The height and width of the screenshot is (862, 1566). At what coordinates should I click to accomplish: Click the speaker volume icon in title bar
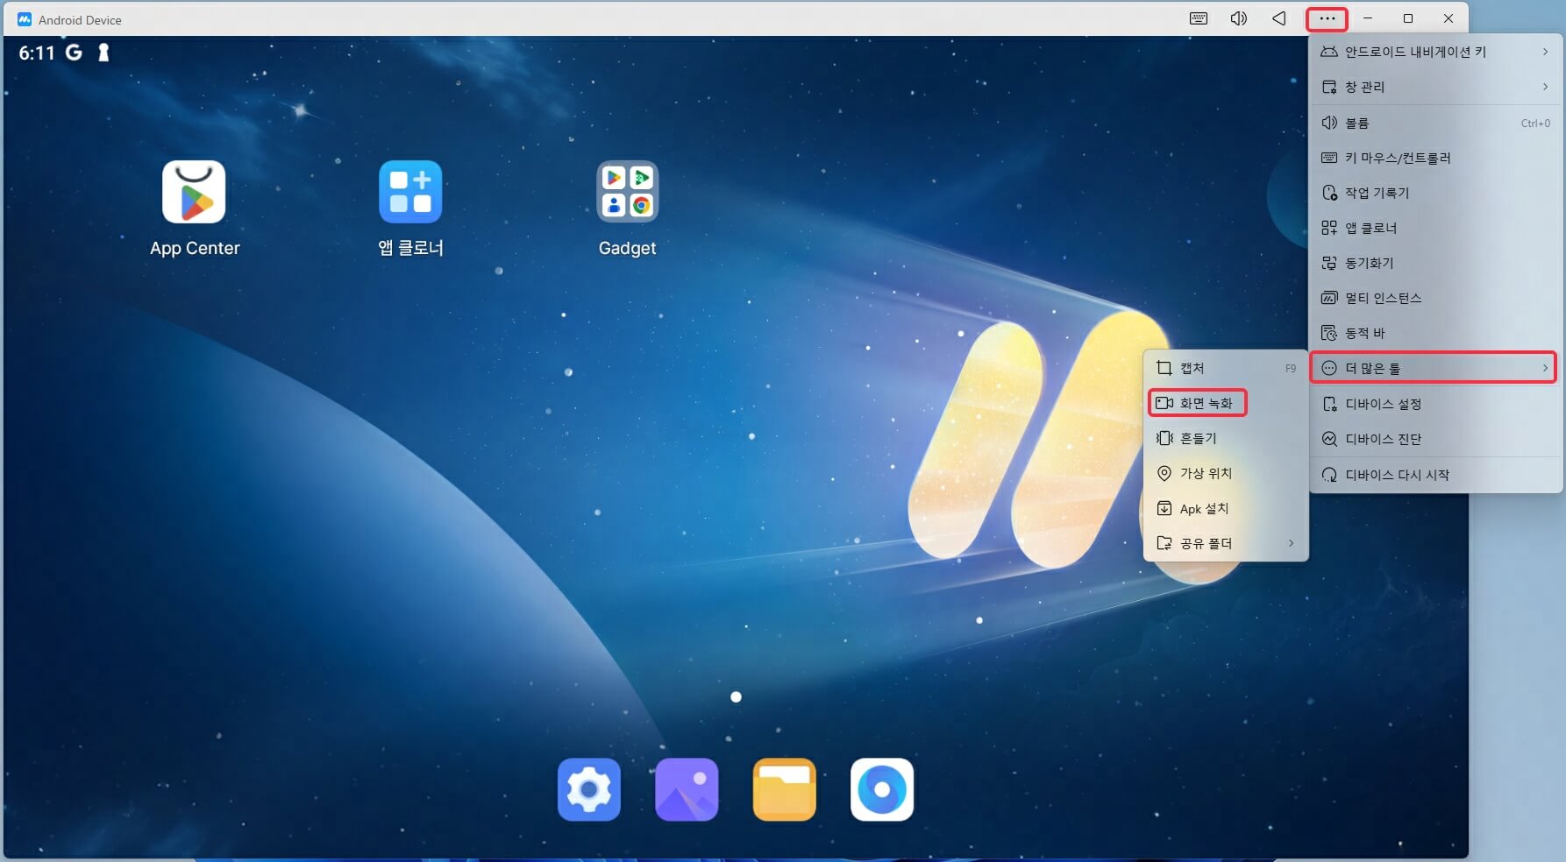click(1238, 18)
